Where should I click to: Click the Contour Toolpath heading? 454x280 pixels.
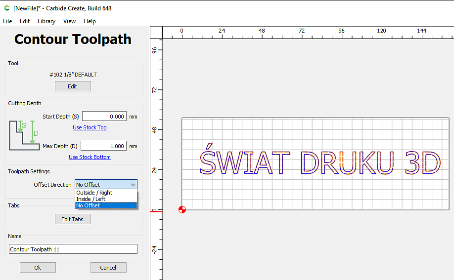click(x=73, y=40)
